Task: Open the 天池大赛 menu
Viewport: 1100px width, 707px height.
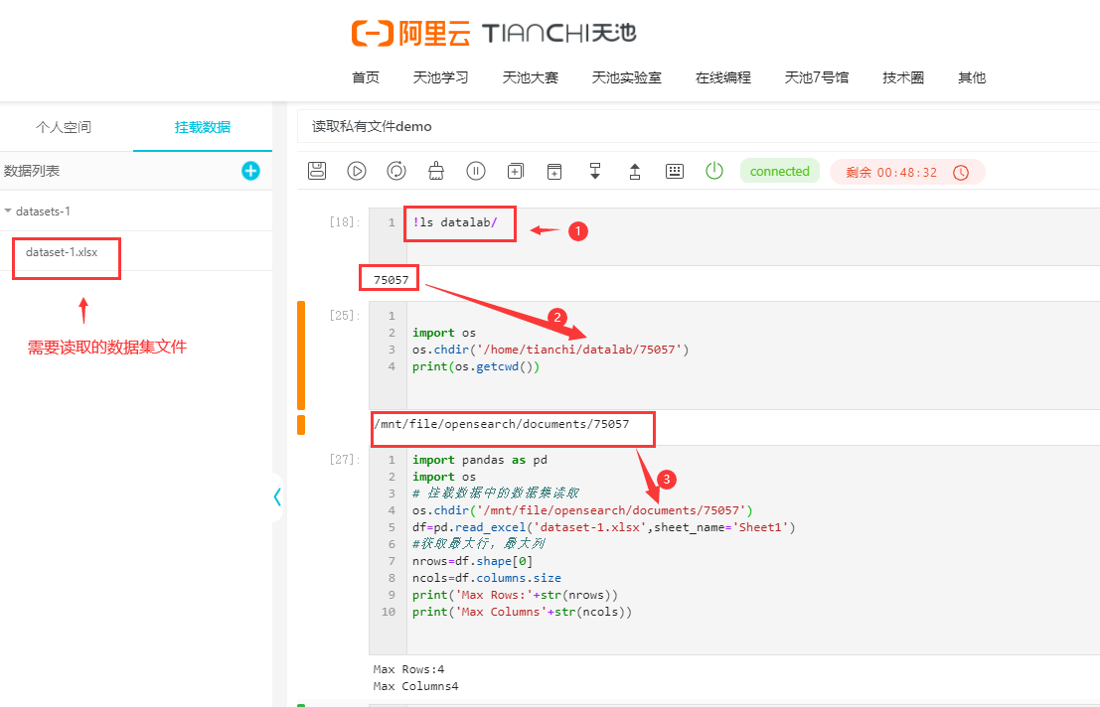Action: (531, 77)
